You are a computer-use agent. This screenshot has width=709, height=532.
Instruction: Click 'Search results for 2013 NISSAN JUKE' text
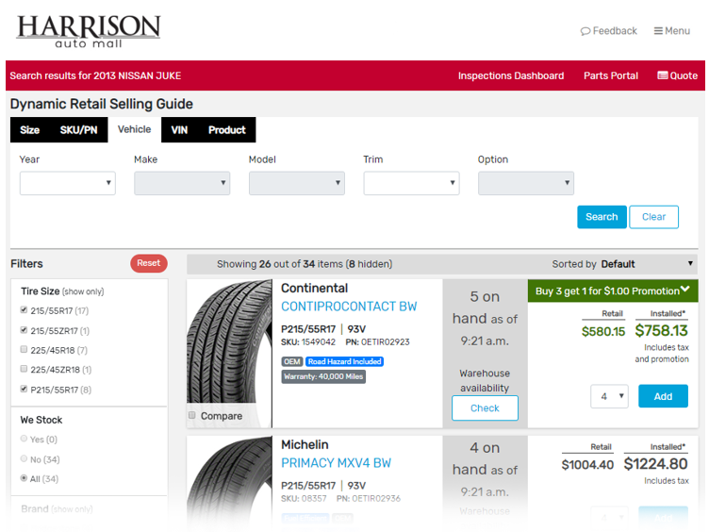coord(95,75)
